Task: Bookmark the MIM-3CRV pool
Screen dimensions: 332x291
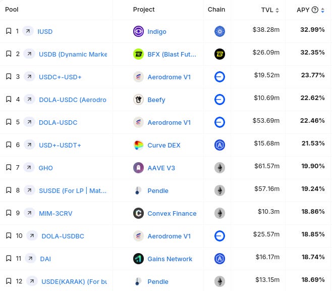Action: coord(9,213)
